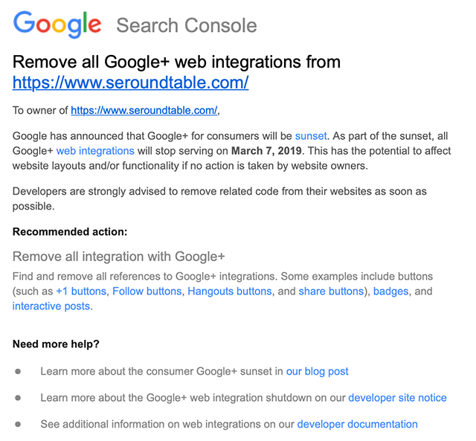Open the "our blog post" link
Image resolution: width=476 pixels, height=441 pixels.
click(x=317, y=371)
